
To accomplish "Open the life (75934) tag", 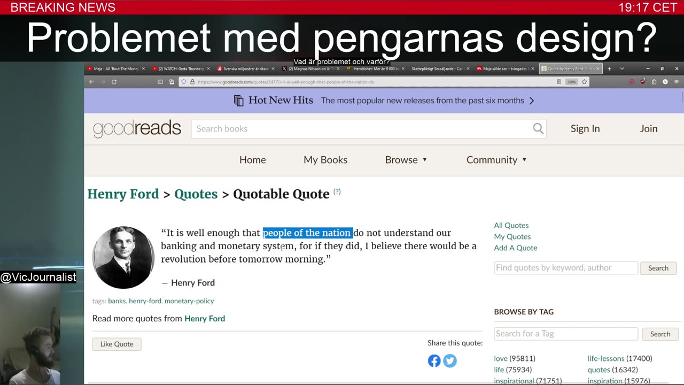I will [499, 370].
